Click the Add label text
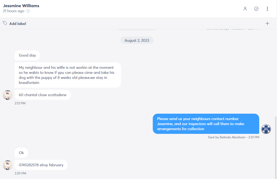Image resolution: width=278 pixels, height=179 pixels. click(x=17, y=24)
